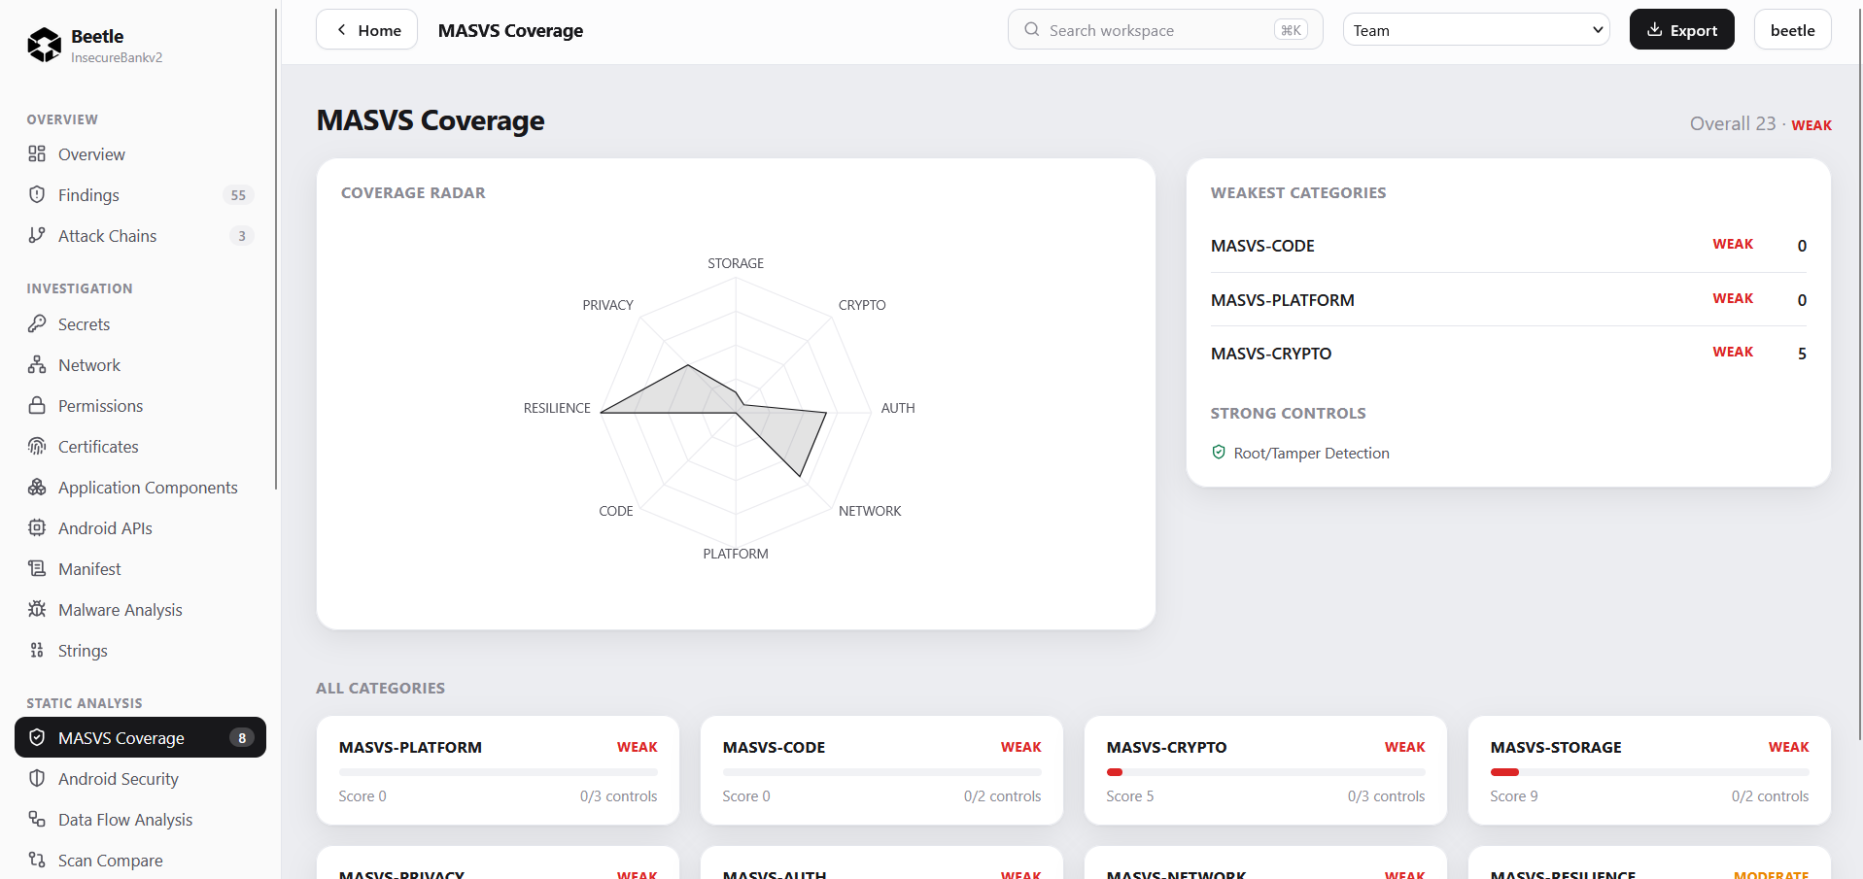Focus the Search workspace field
This screenshot has width=1863, height=879.
pos(1165,29)
